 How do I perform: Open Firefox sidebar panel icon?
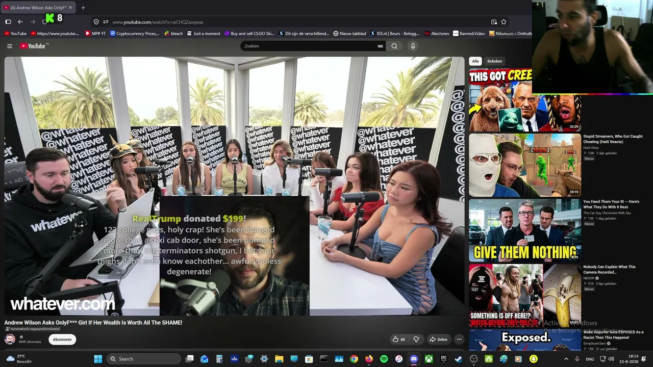[x=8, y=22]
